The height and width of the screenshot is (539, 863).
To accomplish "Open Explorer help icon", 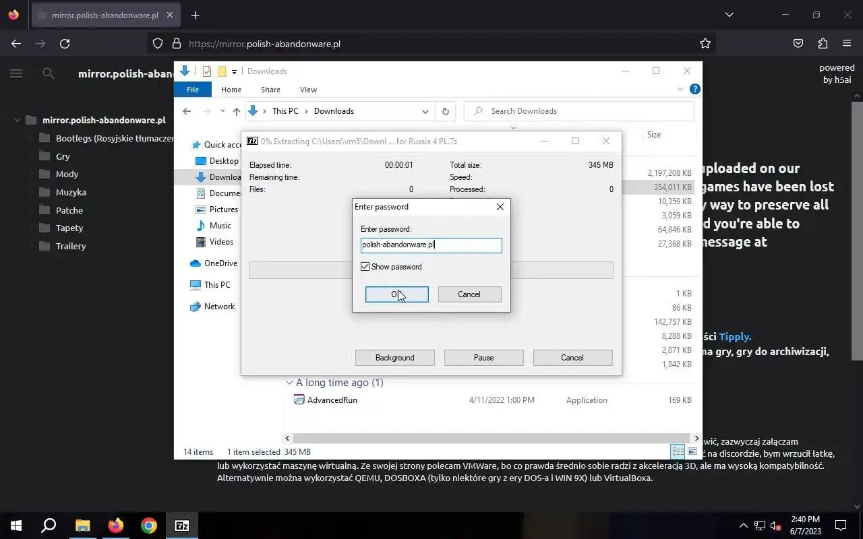I will click(694, 89).
